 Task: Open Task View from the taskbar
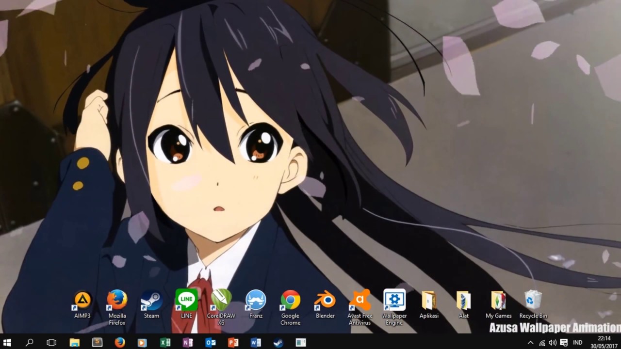tap(51, 342)
